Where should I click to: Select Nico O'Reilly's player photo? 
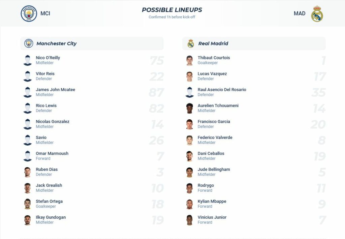point(28,60)
